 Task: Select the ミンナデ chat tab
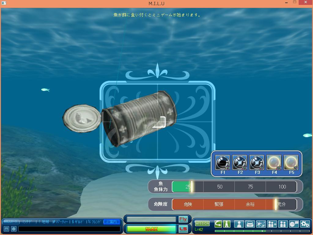coord(27,222)
